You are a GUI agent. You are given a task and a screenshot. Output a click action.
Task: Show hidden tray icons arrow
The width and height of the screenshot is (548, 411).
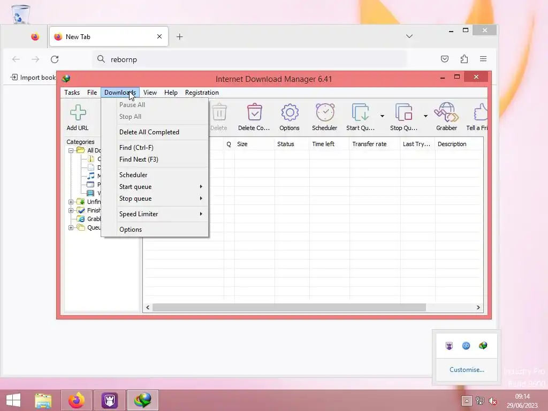467,400
